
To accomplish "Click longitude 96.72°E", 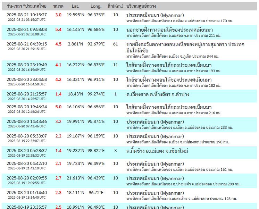I will click(96, 192).
